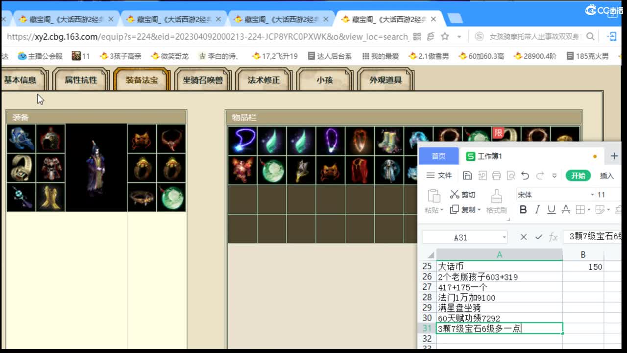Open the font name dropdown 宋体
The width and height of the screenshot is (627, 353).
point(592,195)
